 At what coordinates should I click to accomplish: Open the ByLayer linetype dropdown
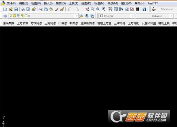[x=172, y=16]
